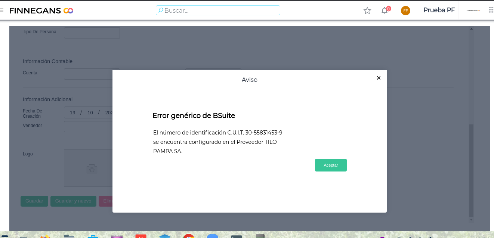Click the Cuenta input field

pyautogui.click(x=88, y=74)
